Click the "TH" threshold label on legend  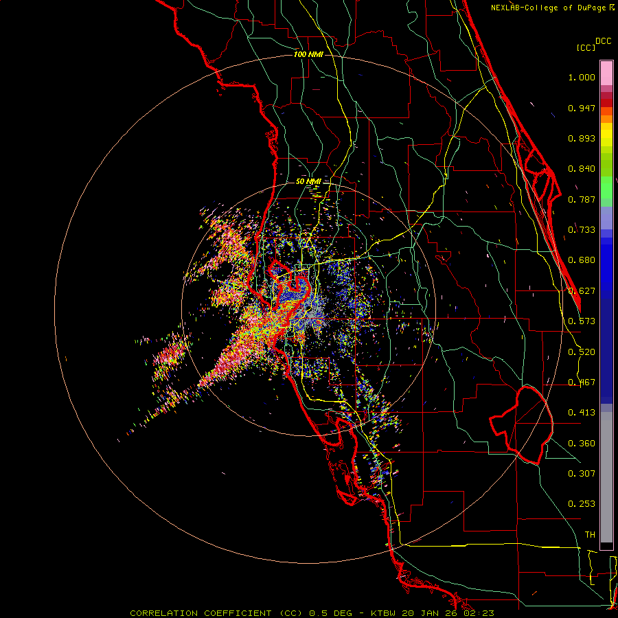tap(590, 535)
